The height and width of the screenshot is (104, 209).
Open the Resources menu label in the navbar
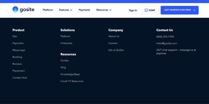coord(102,10)
